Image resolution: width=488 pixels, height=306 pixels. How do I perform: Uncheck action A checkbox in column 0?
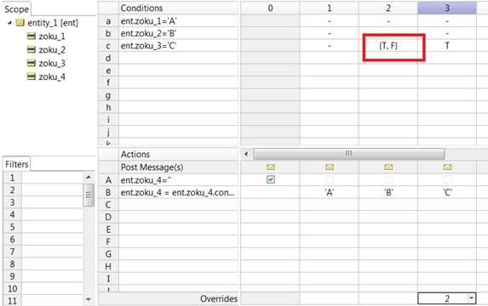click(x=271, y=179)
